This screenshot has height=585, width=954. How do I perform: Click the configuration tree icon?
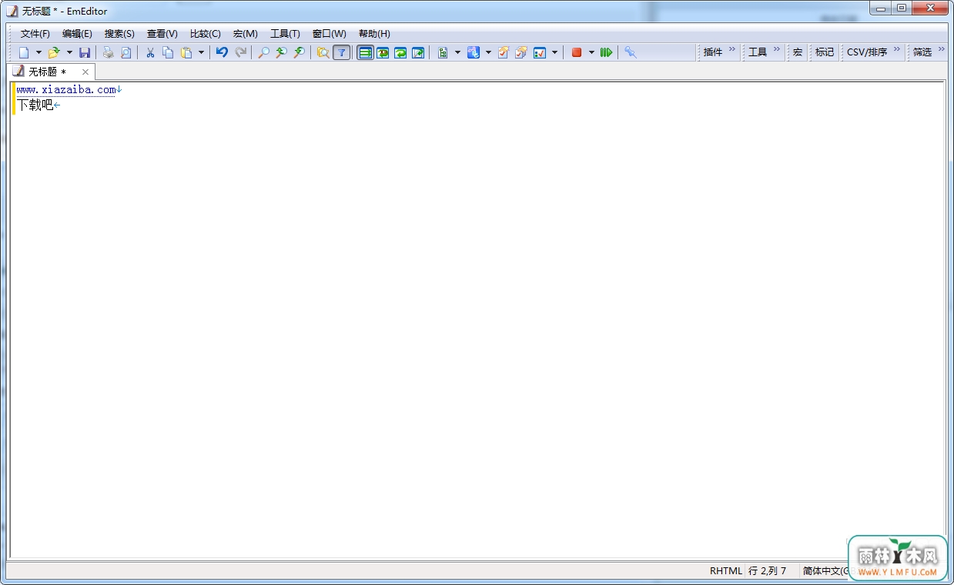(x=443, y=52)
